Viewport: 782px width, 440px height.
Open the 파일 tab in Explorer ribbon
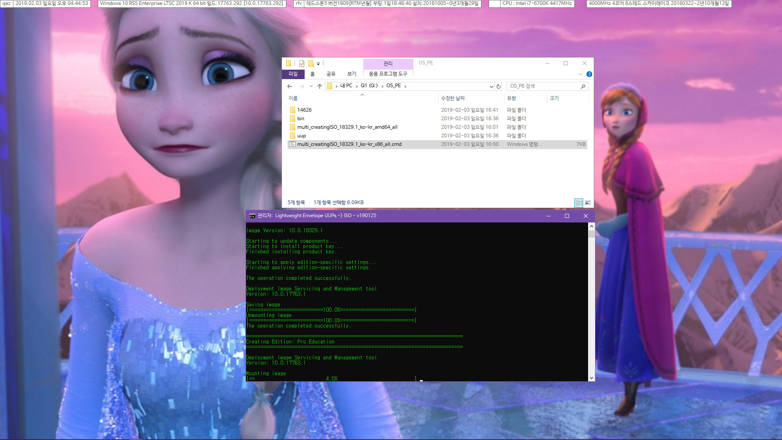click(x=293, y=74)
